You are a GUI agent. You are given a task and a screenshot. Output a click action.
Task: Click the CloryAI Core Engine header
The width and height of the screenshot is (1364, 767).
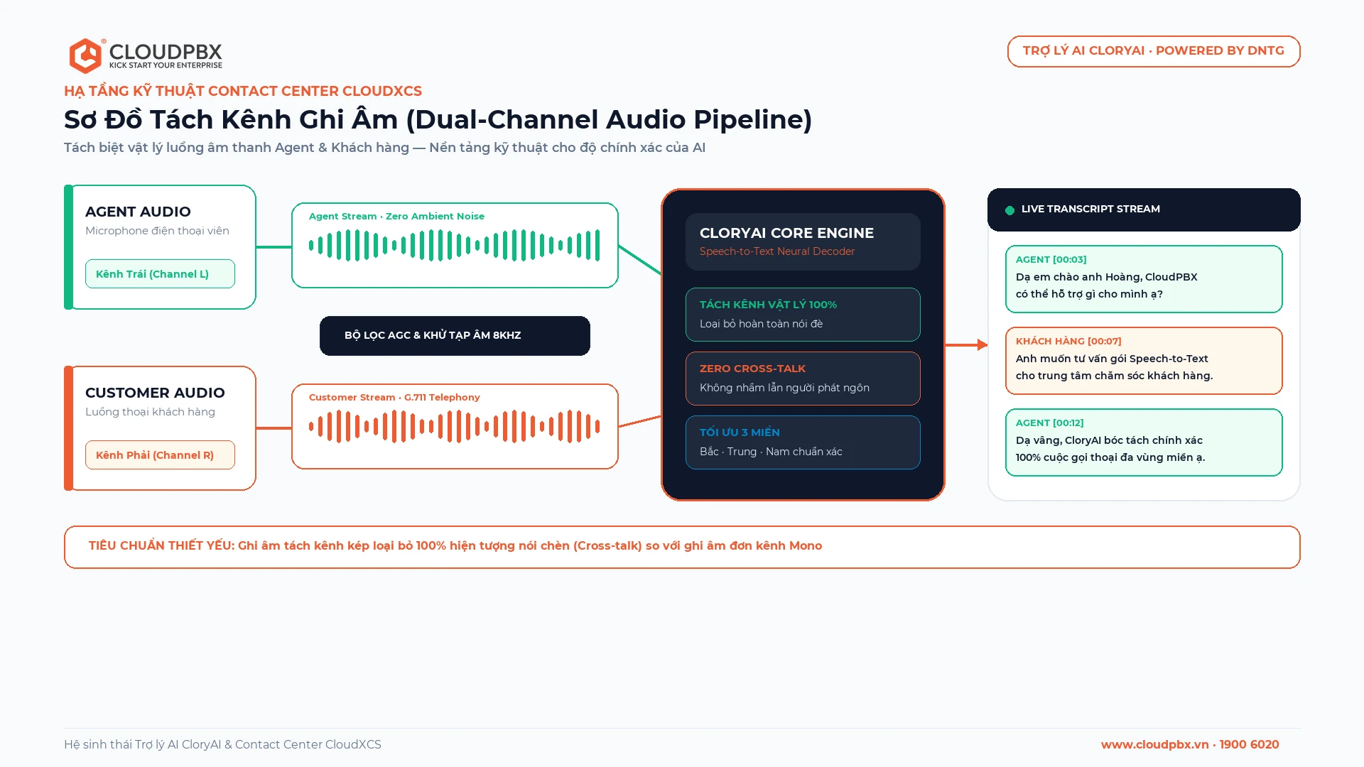(803, 241)
